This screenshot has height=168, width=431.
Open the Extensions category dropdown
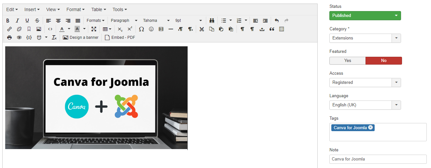tap(365, 38)
